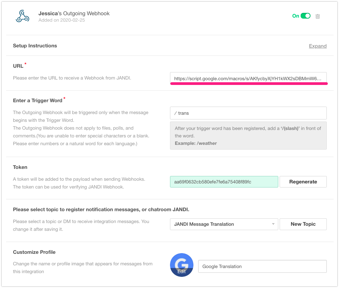The height and width of the screenshot is (288, 339).
Task: Turn off the On toggle switch
Action: 305,16
